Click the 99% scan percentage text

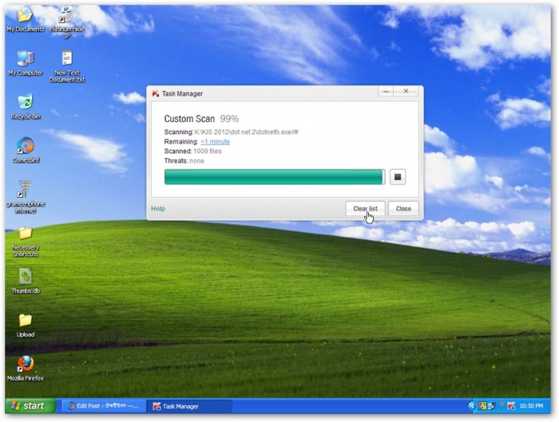tap(229, 119)
